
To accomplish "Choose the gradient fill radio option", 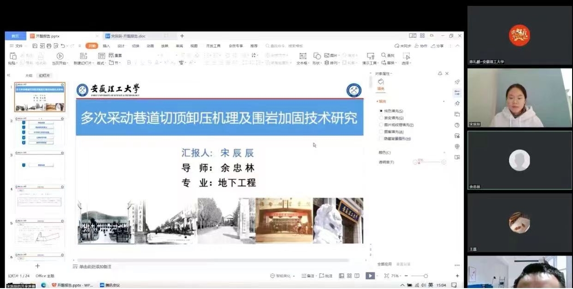I will coord(381,118).
